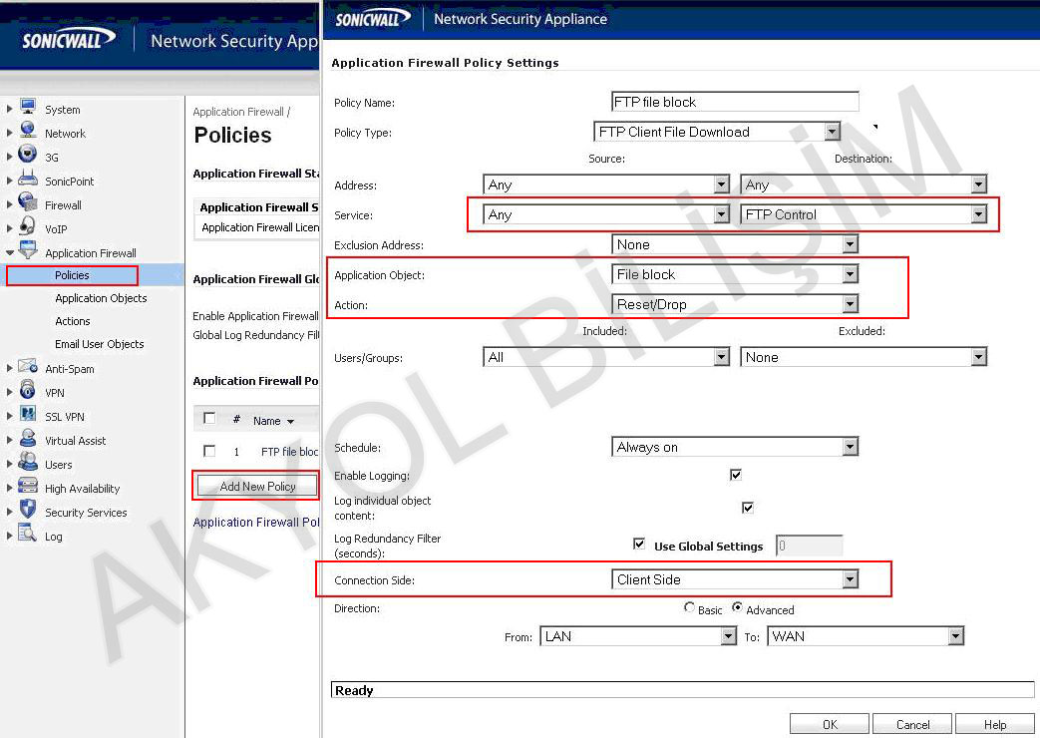Image resolution: width=1040 pixels, height=738 pixels.
Task: Click the Anti-Spam envelope icon
Action: 28,368
